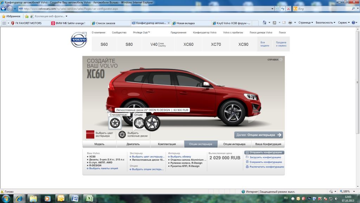Image resolution: width=360 pixels, height=203 pixels.
Task: Click into the Bing search field
Action: coord(324,9)
